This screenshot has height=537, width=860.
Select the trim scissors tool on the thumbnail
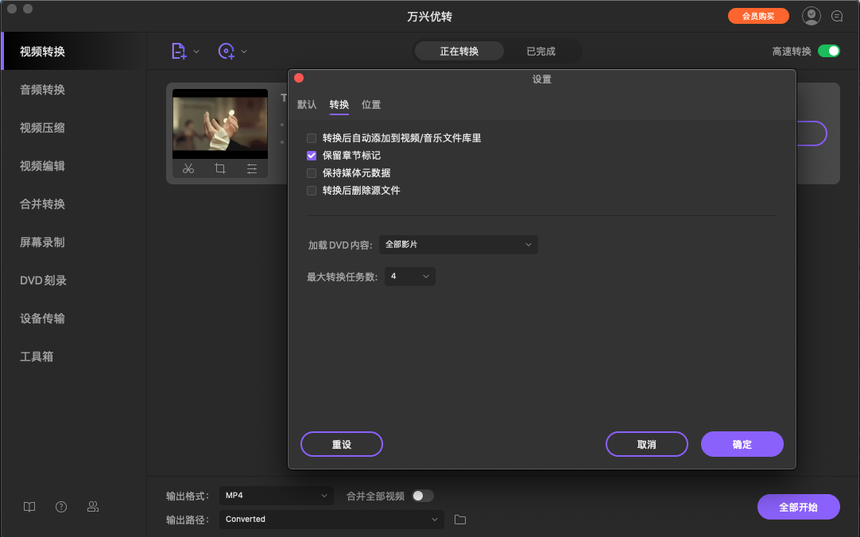[188, 168]
